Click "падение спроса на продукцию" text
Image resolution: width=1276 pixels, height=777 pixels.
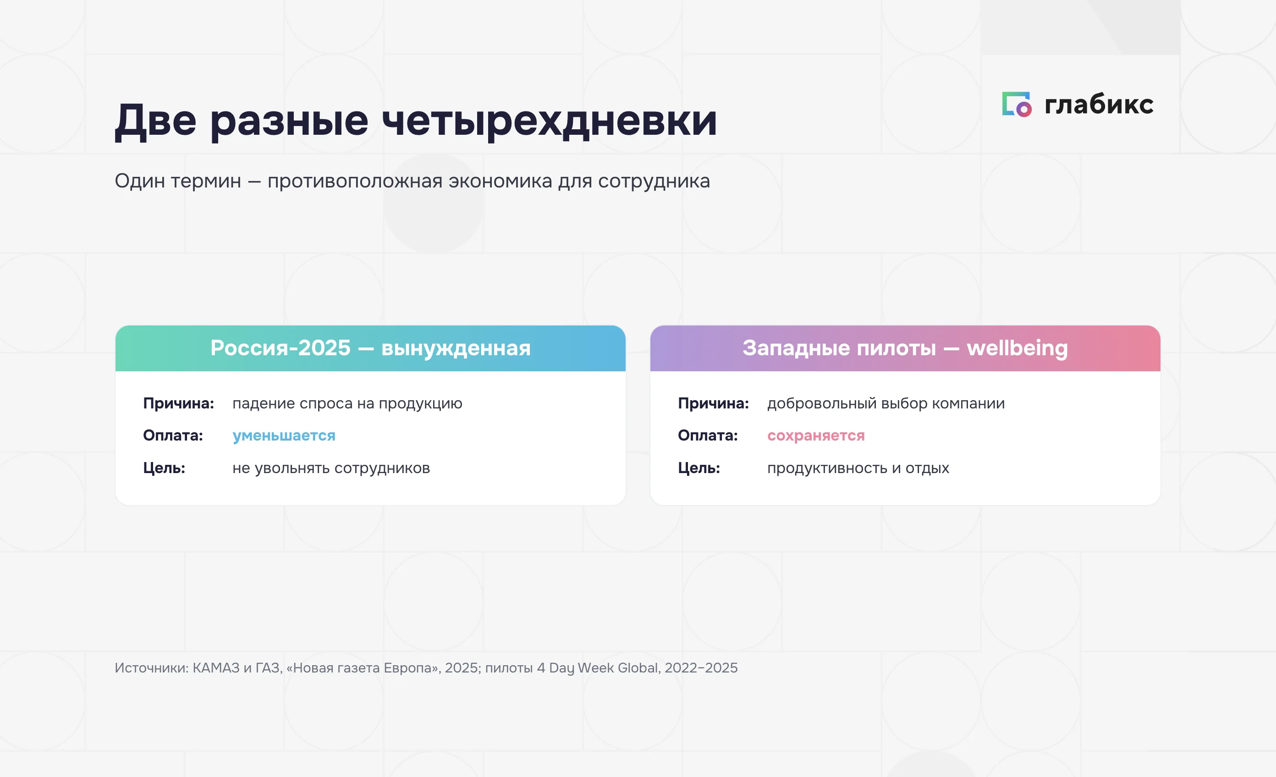coord(347,403)
